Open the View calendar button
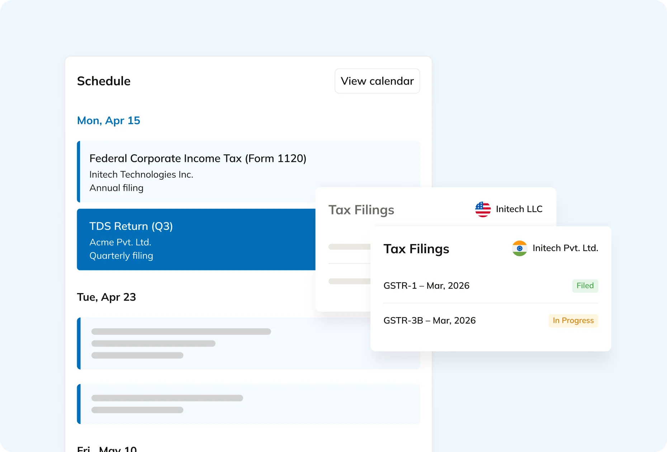The width and height of the screenshot is (667, 452). tap(377, 81)
